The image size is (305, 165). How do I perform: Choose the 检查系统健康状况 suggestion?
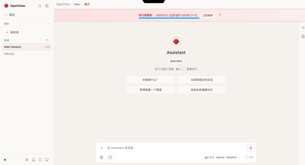coord(202,90)
